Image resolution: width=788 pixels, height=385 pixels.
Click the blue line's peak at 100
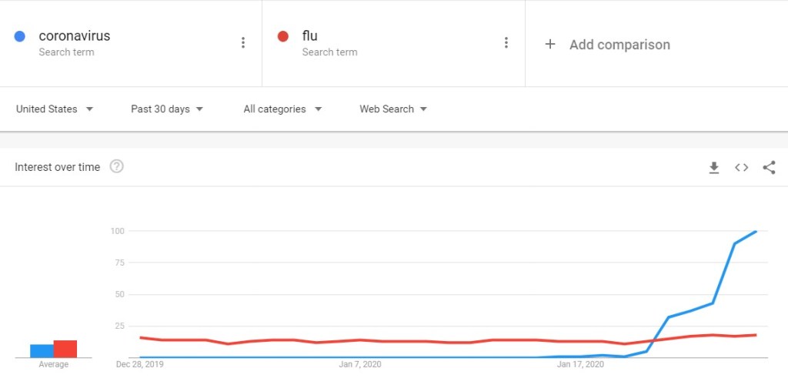pyautogui.click(x=756, y=232)
